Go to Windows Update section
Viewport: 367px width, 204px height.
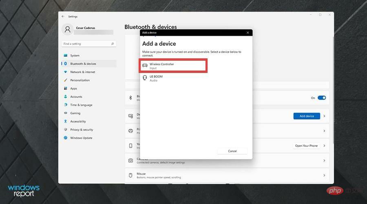pyautogui.click(x=81, y=138)
